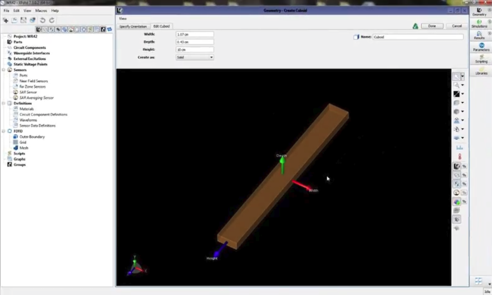Select the Project: WR42 tree root

(x=25, y=36)
